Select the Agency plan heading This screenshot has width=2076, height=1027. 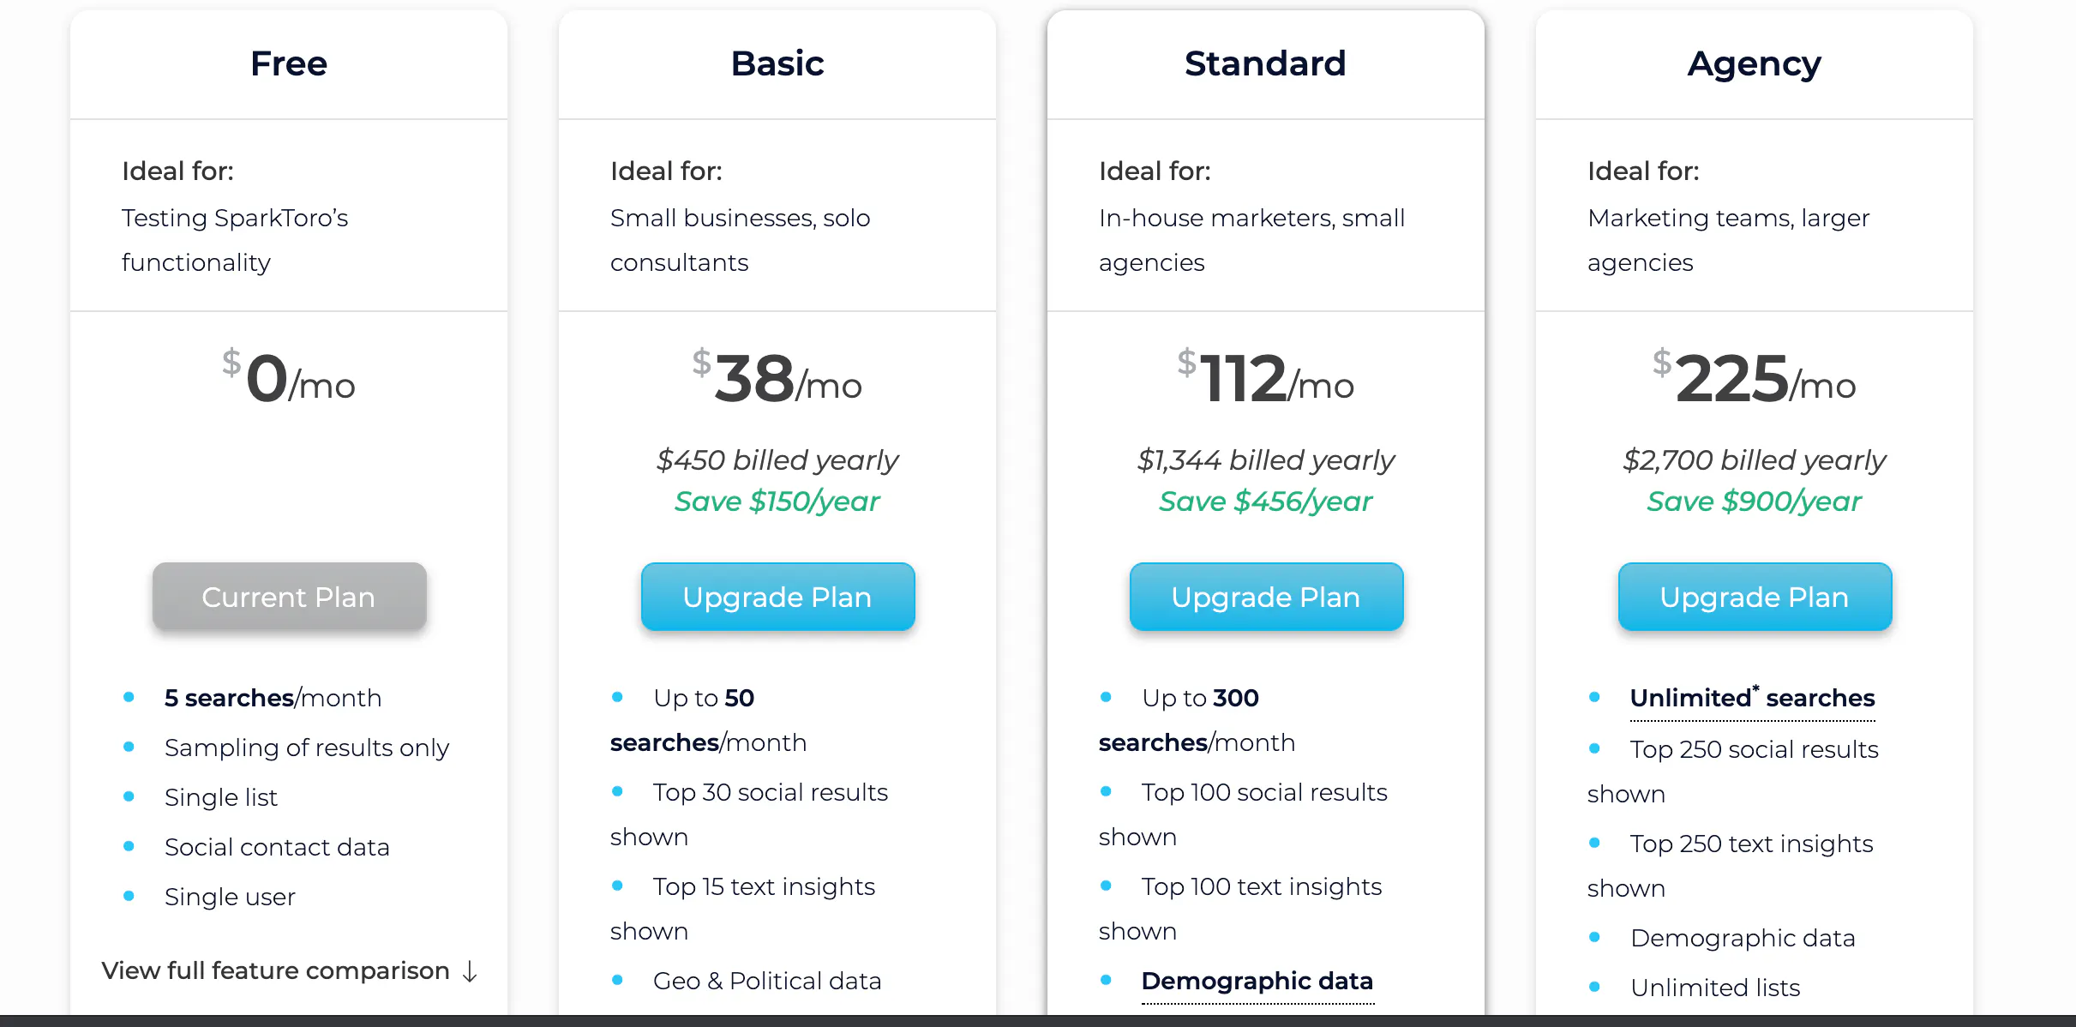1753,63
